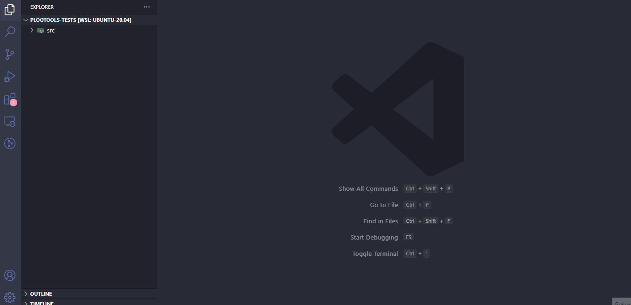Open Source Control branch icon

pos(10,54)
